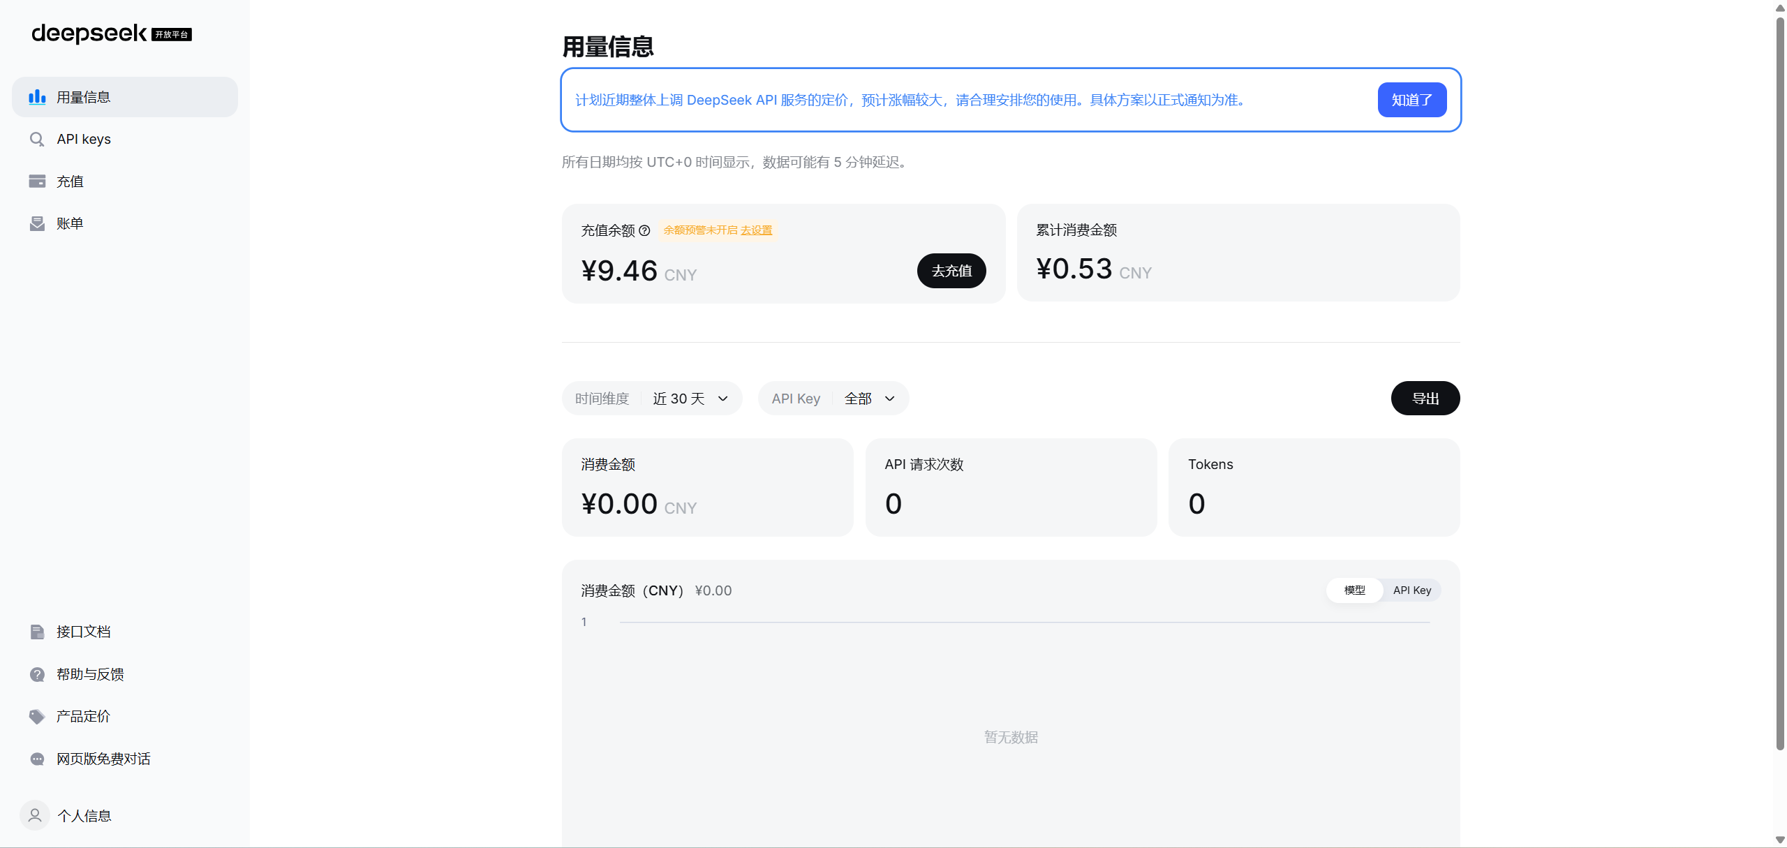Click the API 请求次数 label
The width and height of the screenshot is (1787, 848).
tap(924, 465)
